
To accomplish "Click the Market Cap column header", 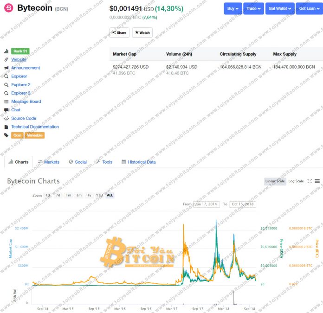I will (125, 54).
